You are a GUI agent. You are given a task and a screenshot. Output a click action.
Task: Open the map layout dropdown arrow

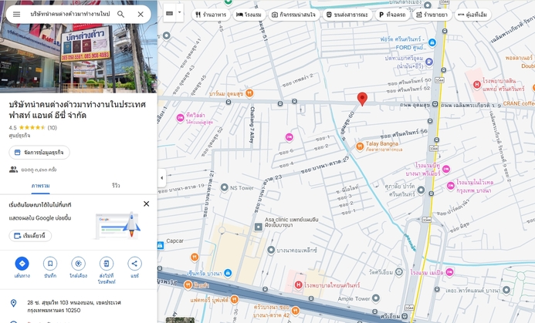point(179,13)
